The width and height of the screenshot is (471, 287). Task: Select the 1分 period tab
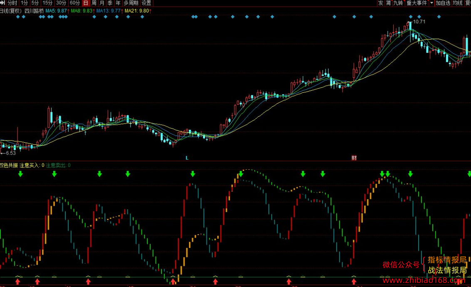[24, 3]
